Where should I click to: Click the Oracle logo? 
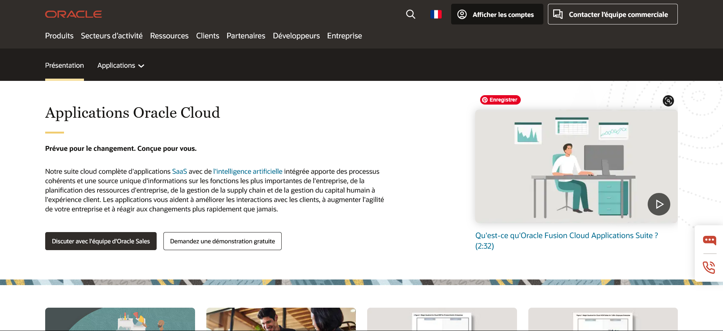73,14
